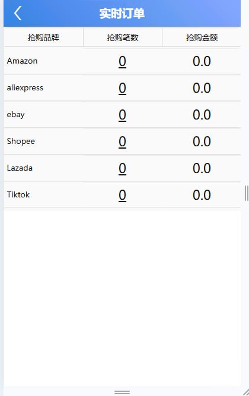
Task: Click the right-edge vertical resize handle
Action: [x=246, y=193]
